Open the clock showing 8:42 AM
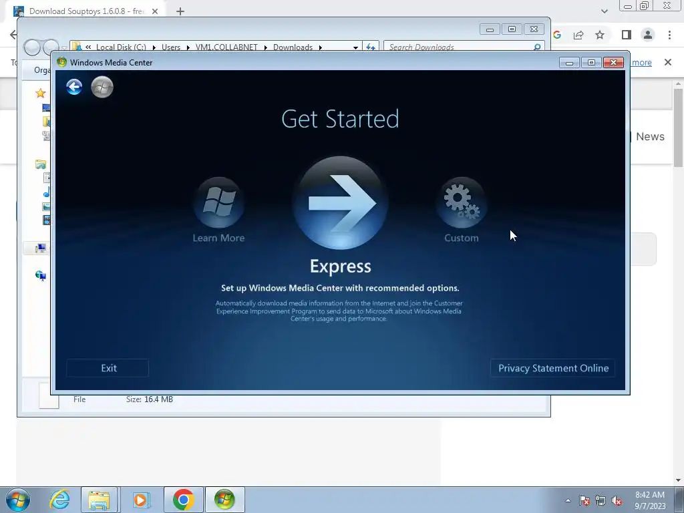This screenshot has width=684, height=513. click(650, 500)
